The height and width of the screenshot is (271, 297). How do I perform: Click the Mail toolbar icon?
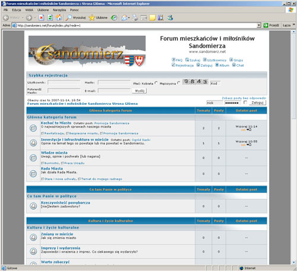pos(124,18)
